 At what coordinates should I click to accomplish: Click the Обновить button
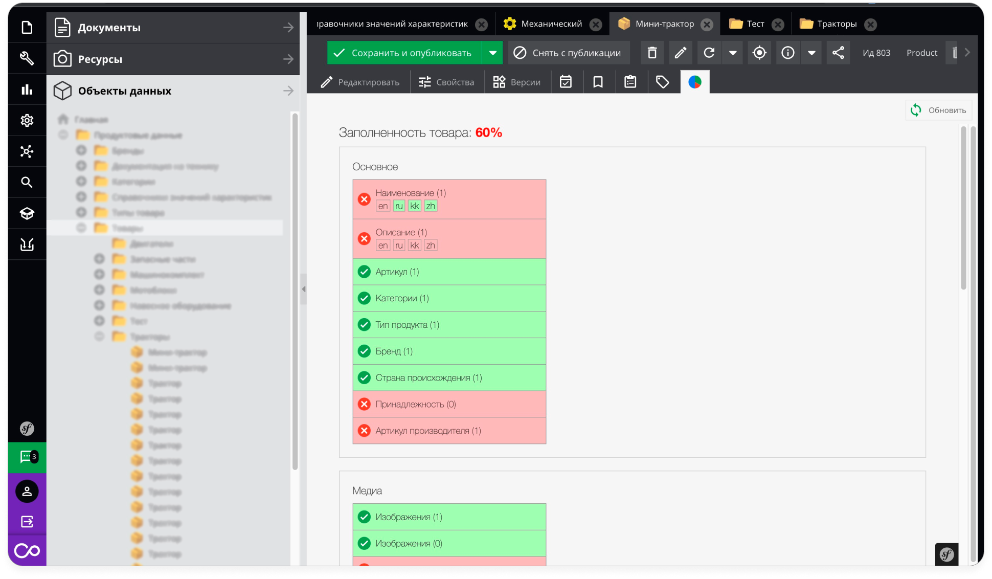click(939, 110)
